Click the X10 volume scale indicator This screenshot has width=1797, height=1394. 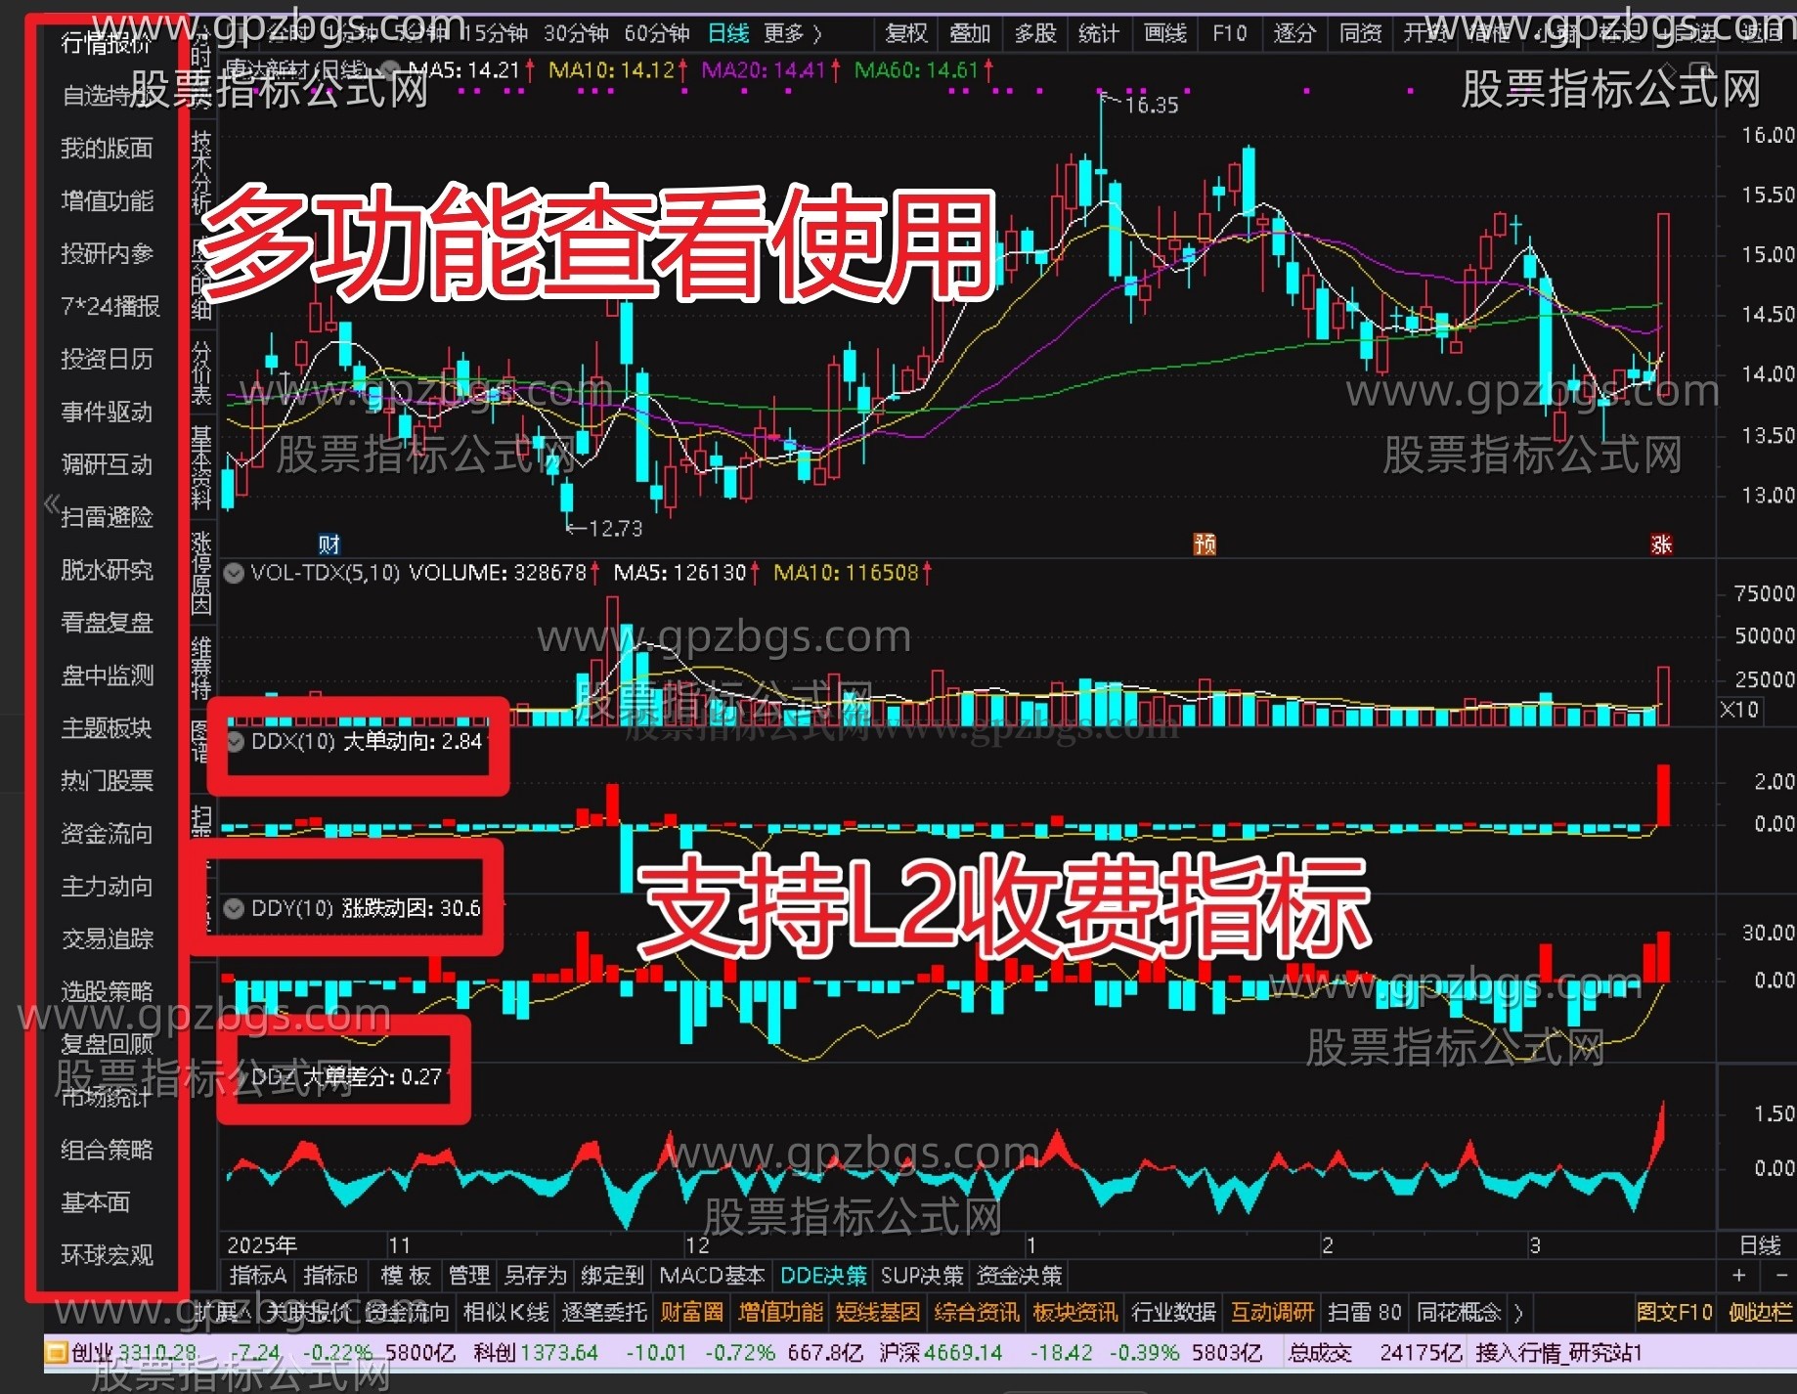click(1739, 710)
